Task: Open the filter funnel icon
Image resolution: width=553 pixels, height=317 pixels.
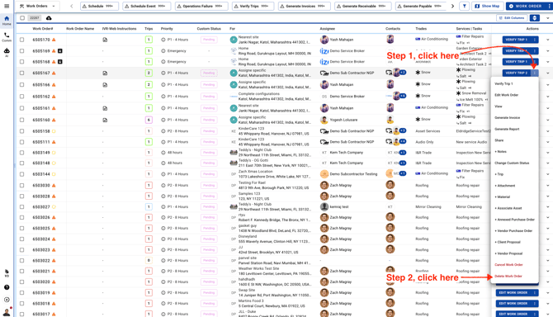Action: [x=464, y=6]
